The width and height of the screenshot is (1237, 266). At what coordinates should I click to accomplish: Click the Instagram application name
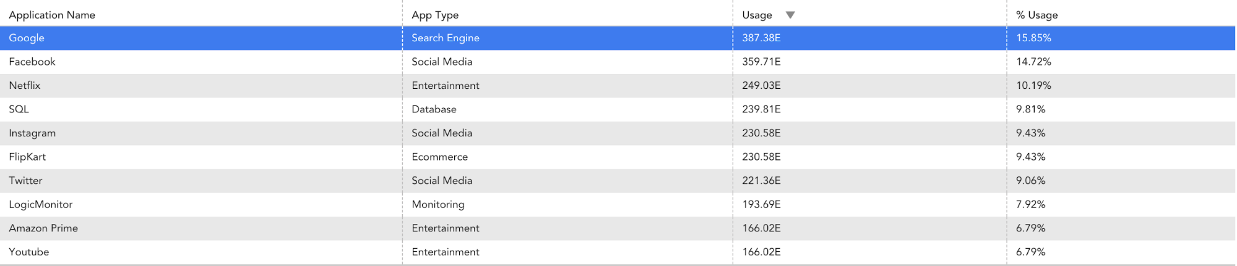click(x=32, y=133)
